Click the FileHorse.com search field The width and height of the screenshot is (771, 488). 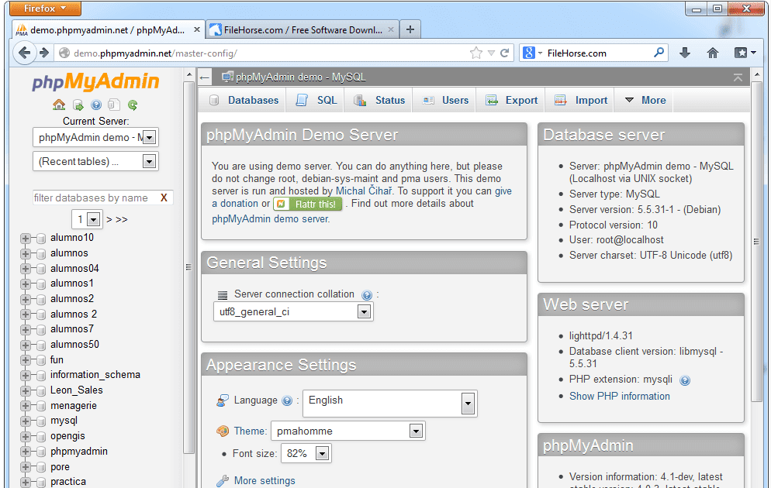click(597, 53)
